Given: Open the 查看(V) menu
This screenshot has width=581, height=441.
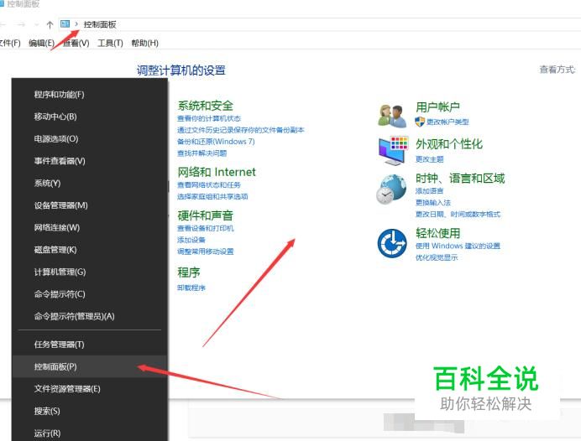Looking at the screenshot, I should point(76,44).
